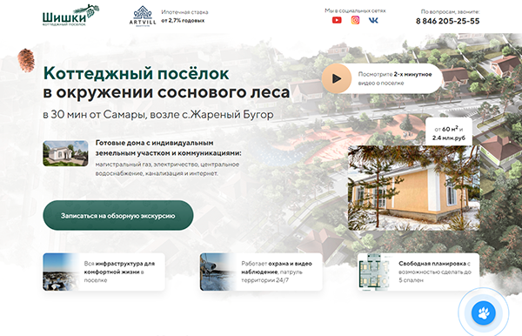
Task: Open the blue paw chat widget
Action: point(484,313)
